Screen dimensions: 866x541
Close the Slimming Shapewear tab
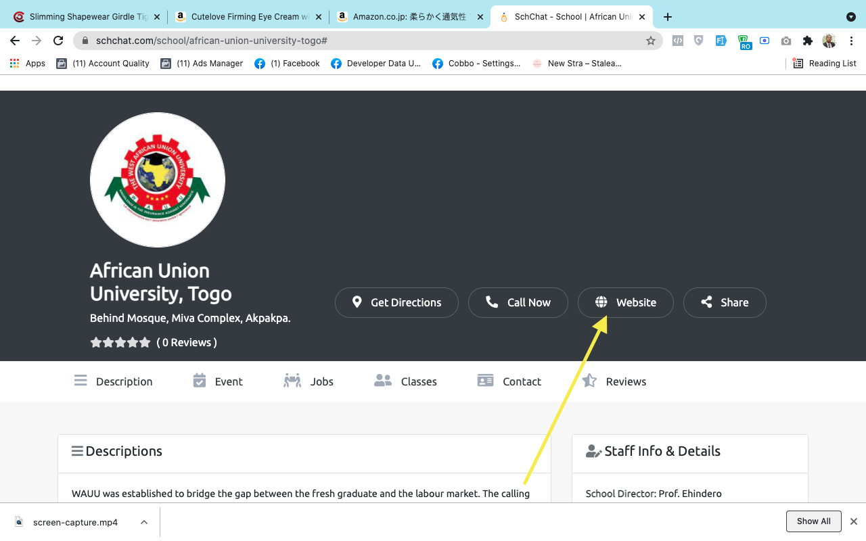click(157, 17)
